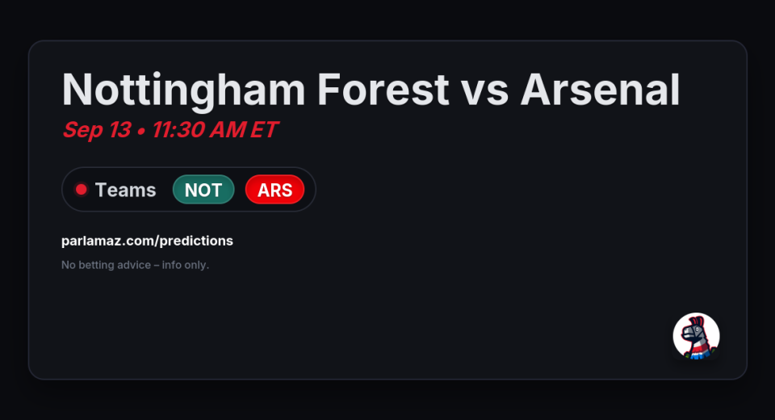Click the word Forest in the headline
This screenshot has height=420, width=775.
pos(383,90)
